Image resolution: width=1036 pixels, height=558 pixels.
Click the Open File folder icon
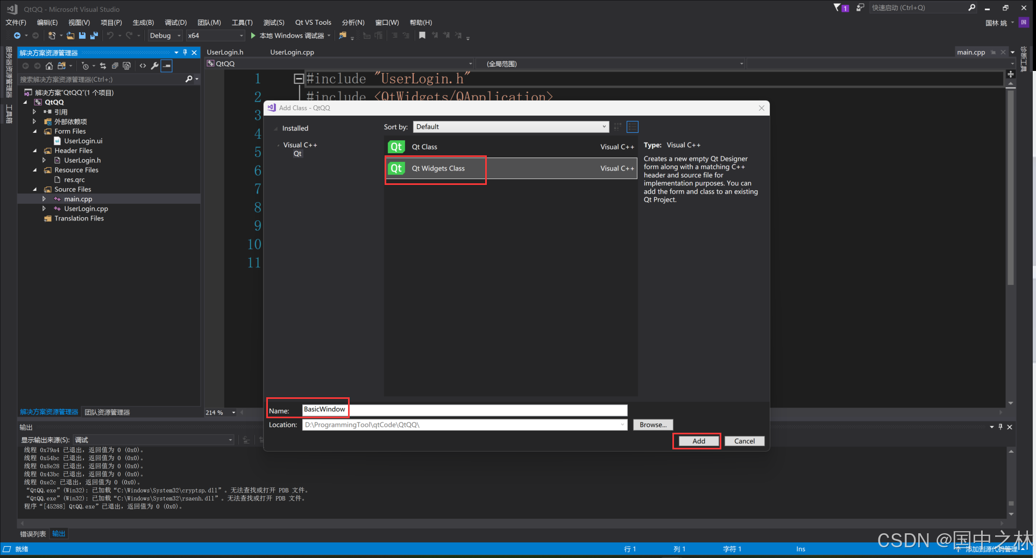tap(70, 35)
